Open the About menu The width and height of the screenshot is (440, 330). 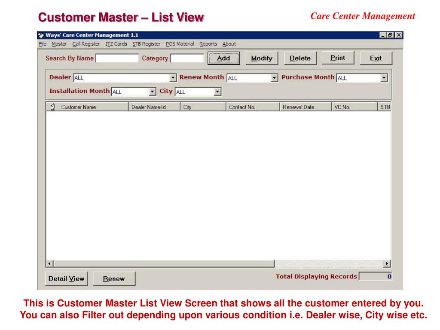click(x=229, y=44)
